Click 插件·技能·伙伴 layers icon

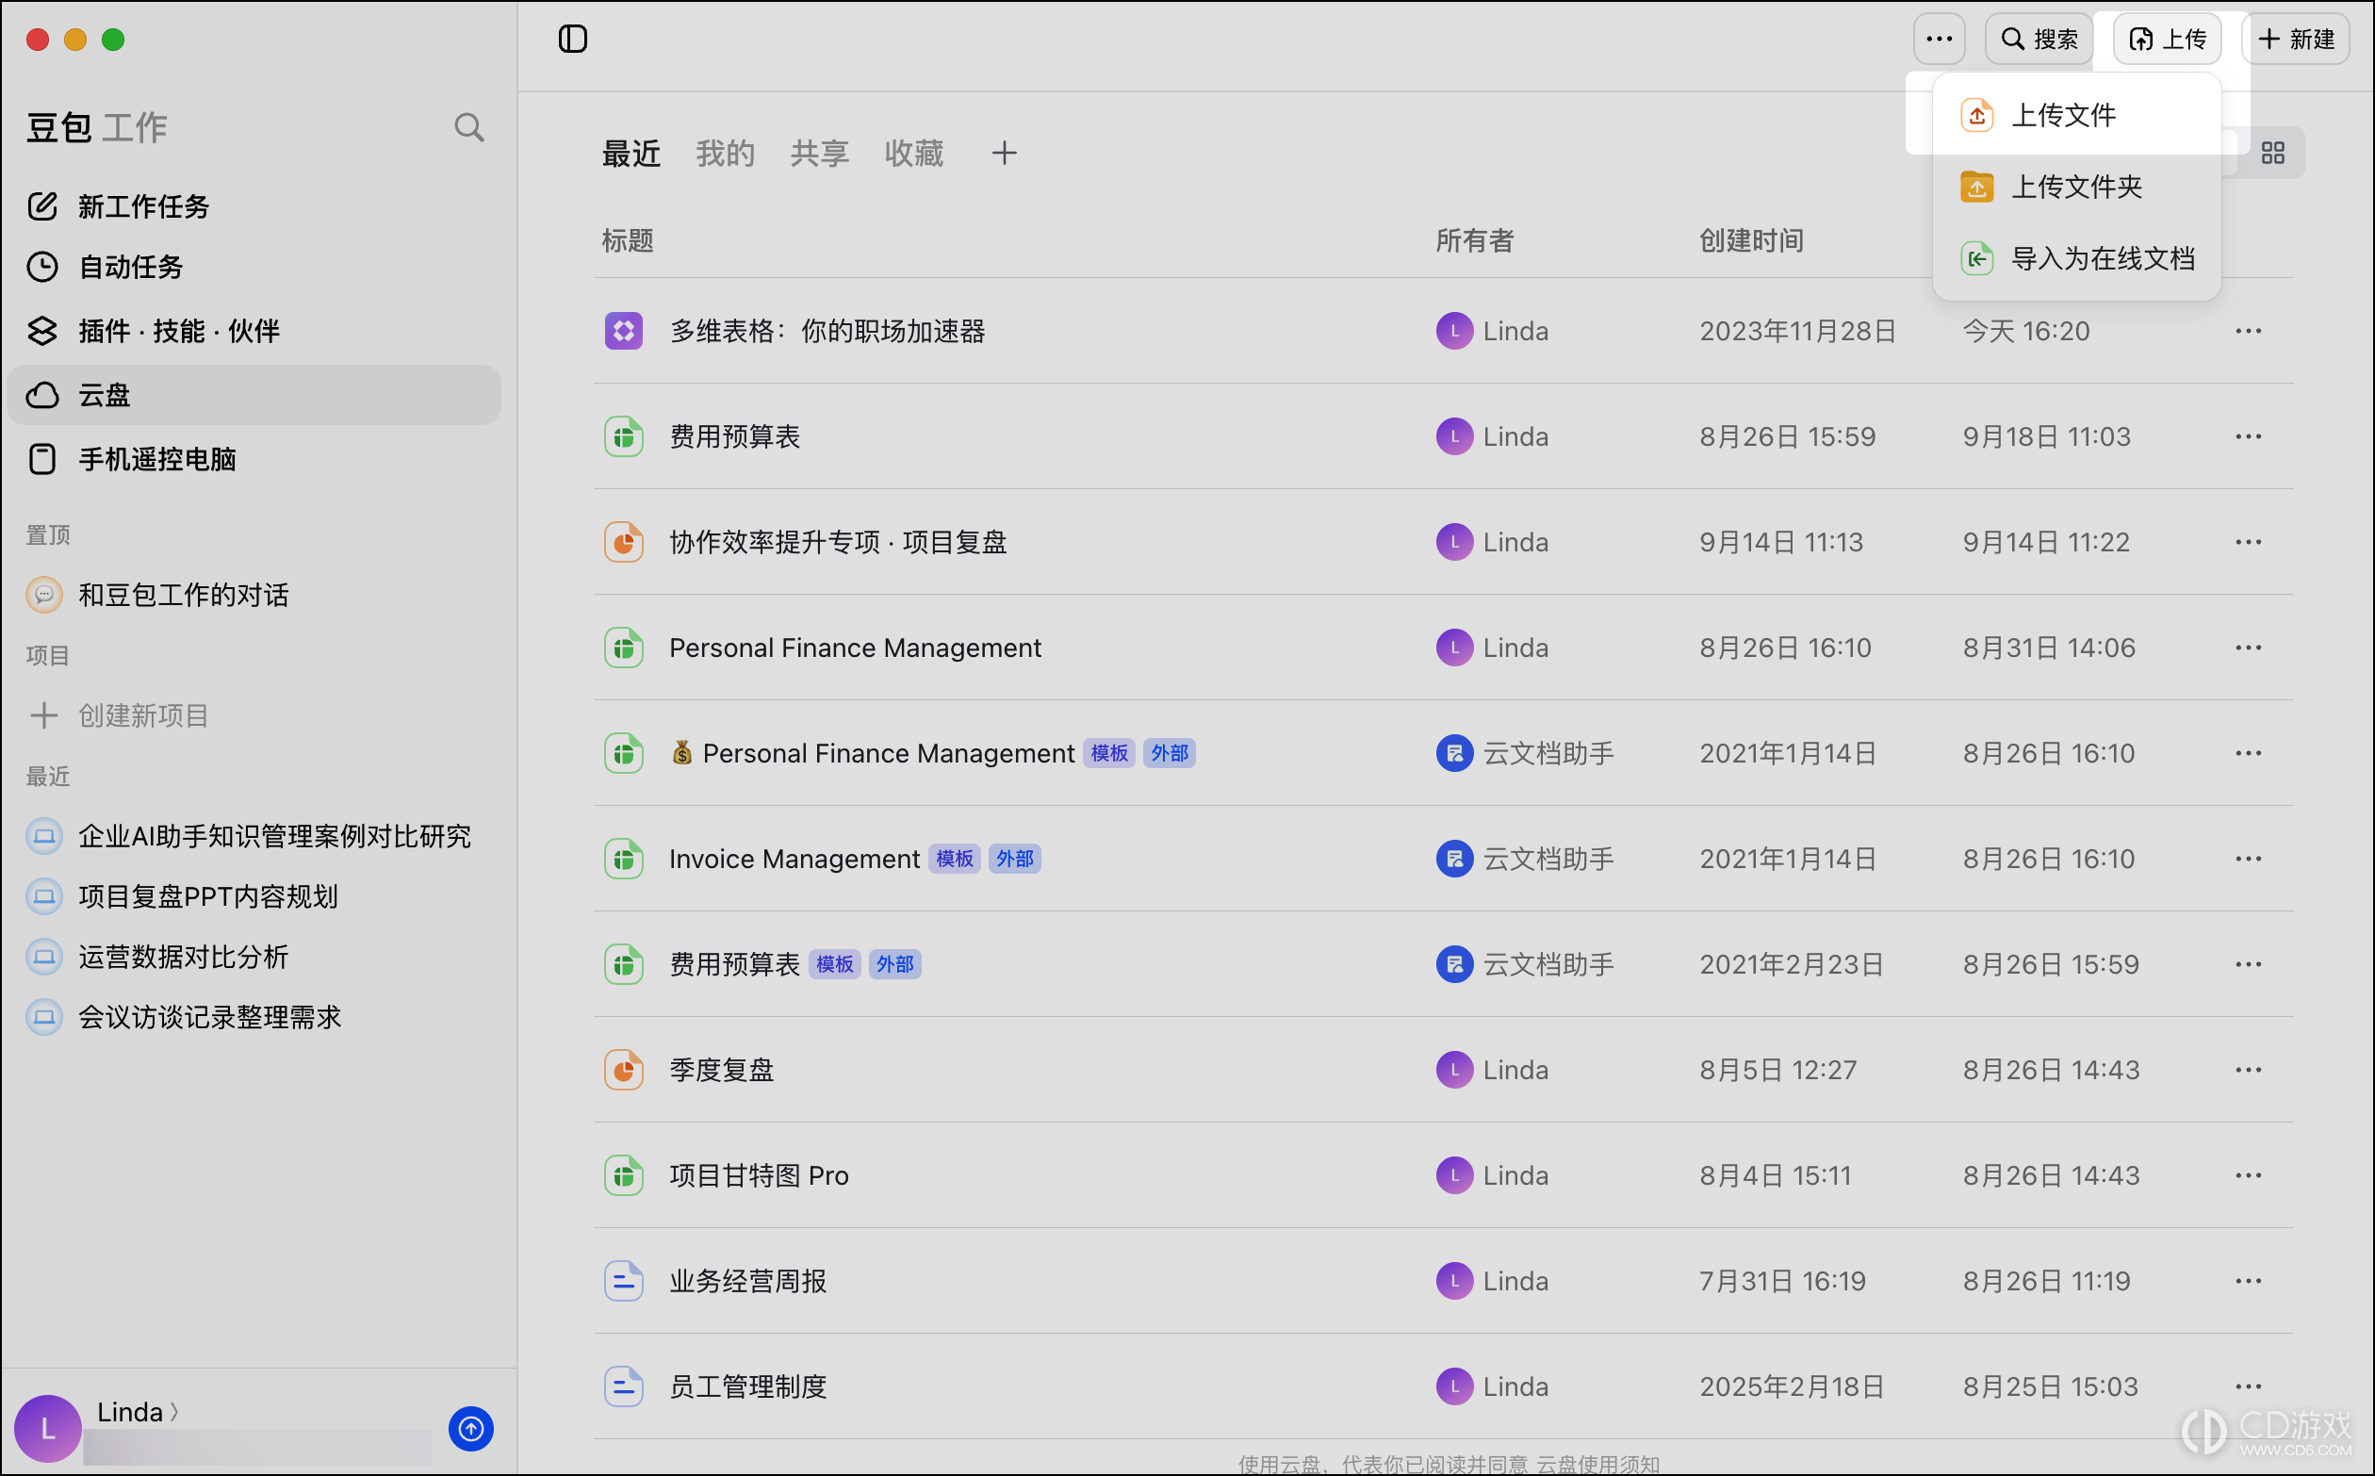tap(43, 331)
